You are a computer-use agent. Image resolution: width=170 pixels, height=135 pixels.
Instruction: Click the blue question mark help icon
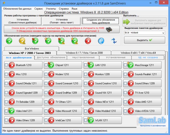(x=101, y=41)
